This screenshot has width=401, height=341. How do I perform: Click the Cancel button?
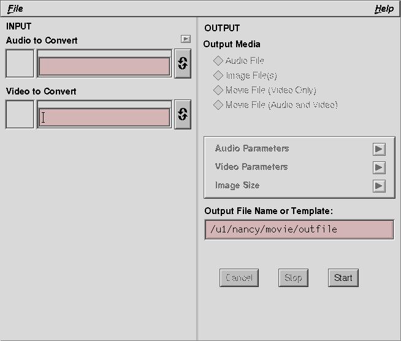tap(239, 278)
